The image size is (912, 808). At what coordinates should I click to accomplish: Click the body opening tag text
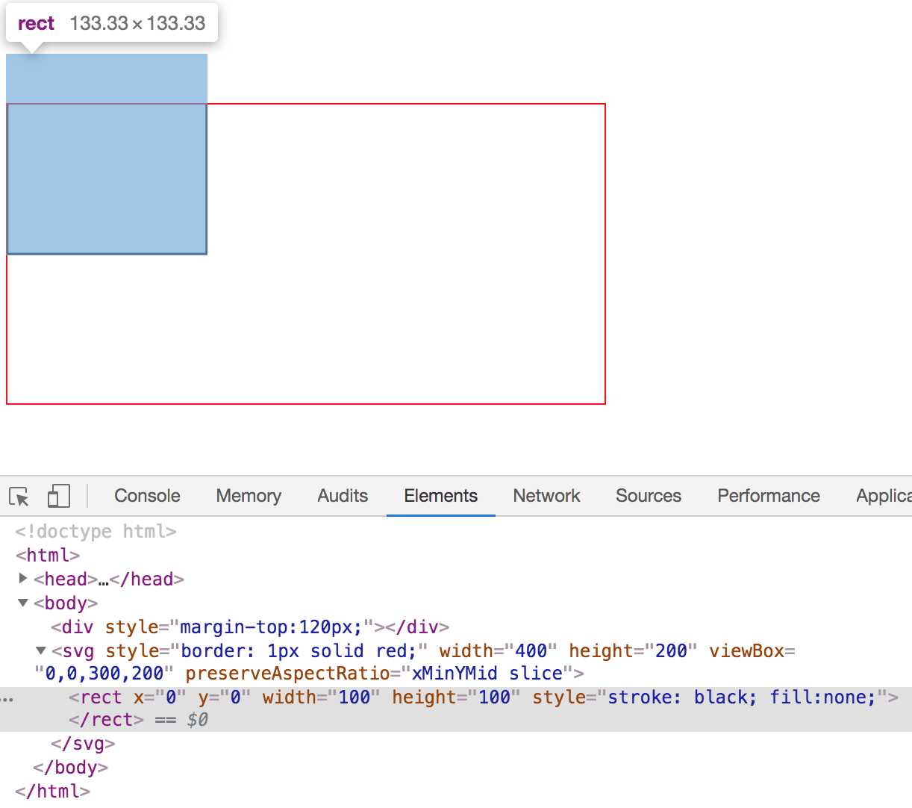[x=66, y=603]
